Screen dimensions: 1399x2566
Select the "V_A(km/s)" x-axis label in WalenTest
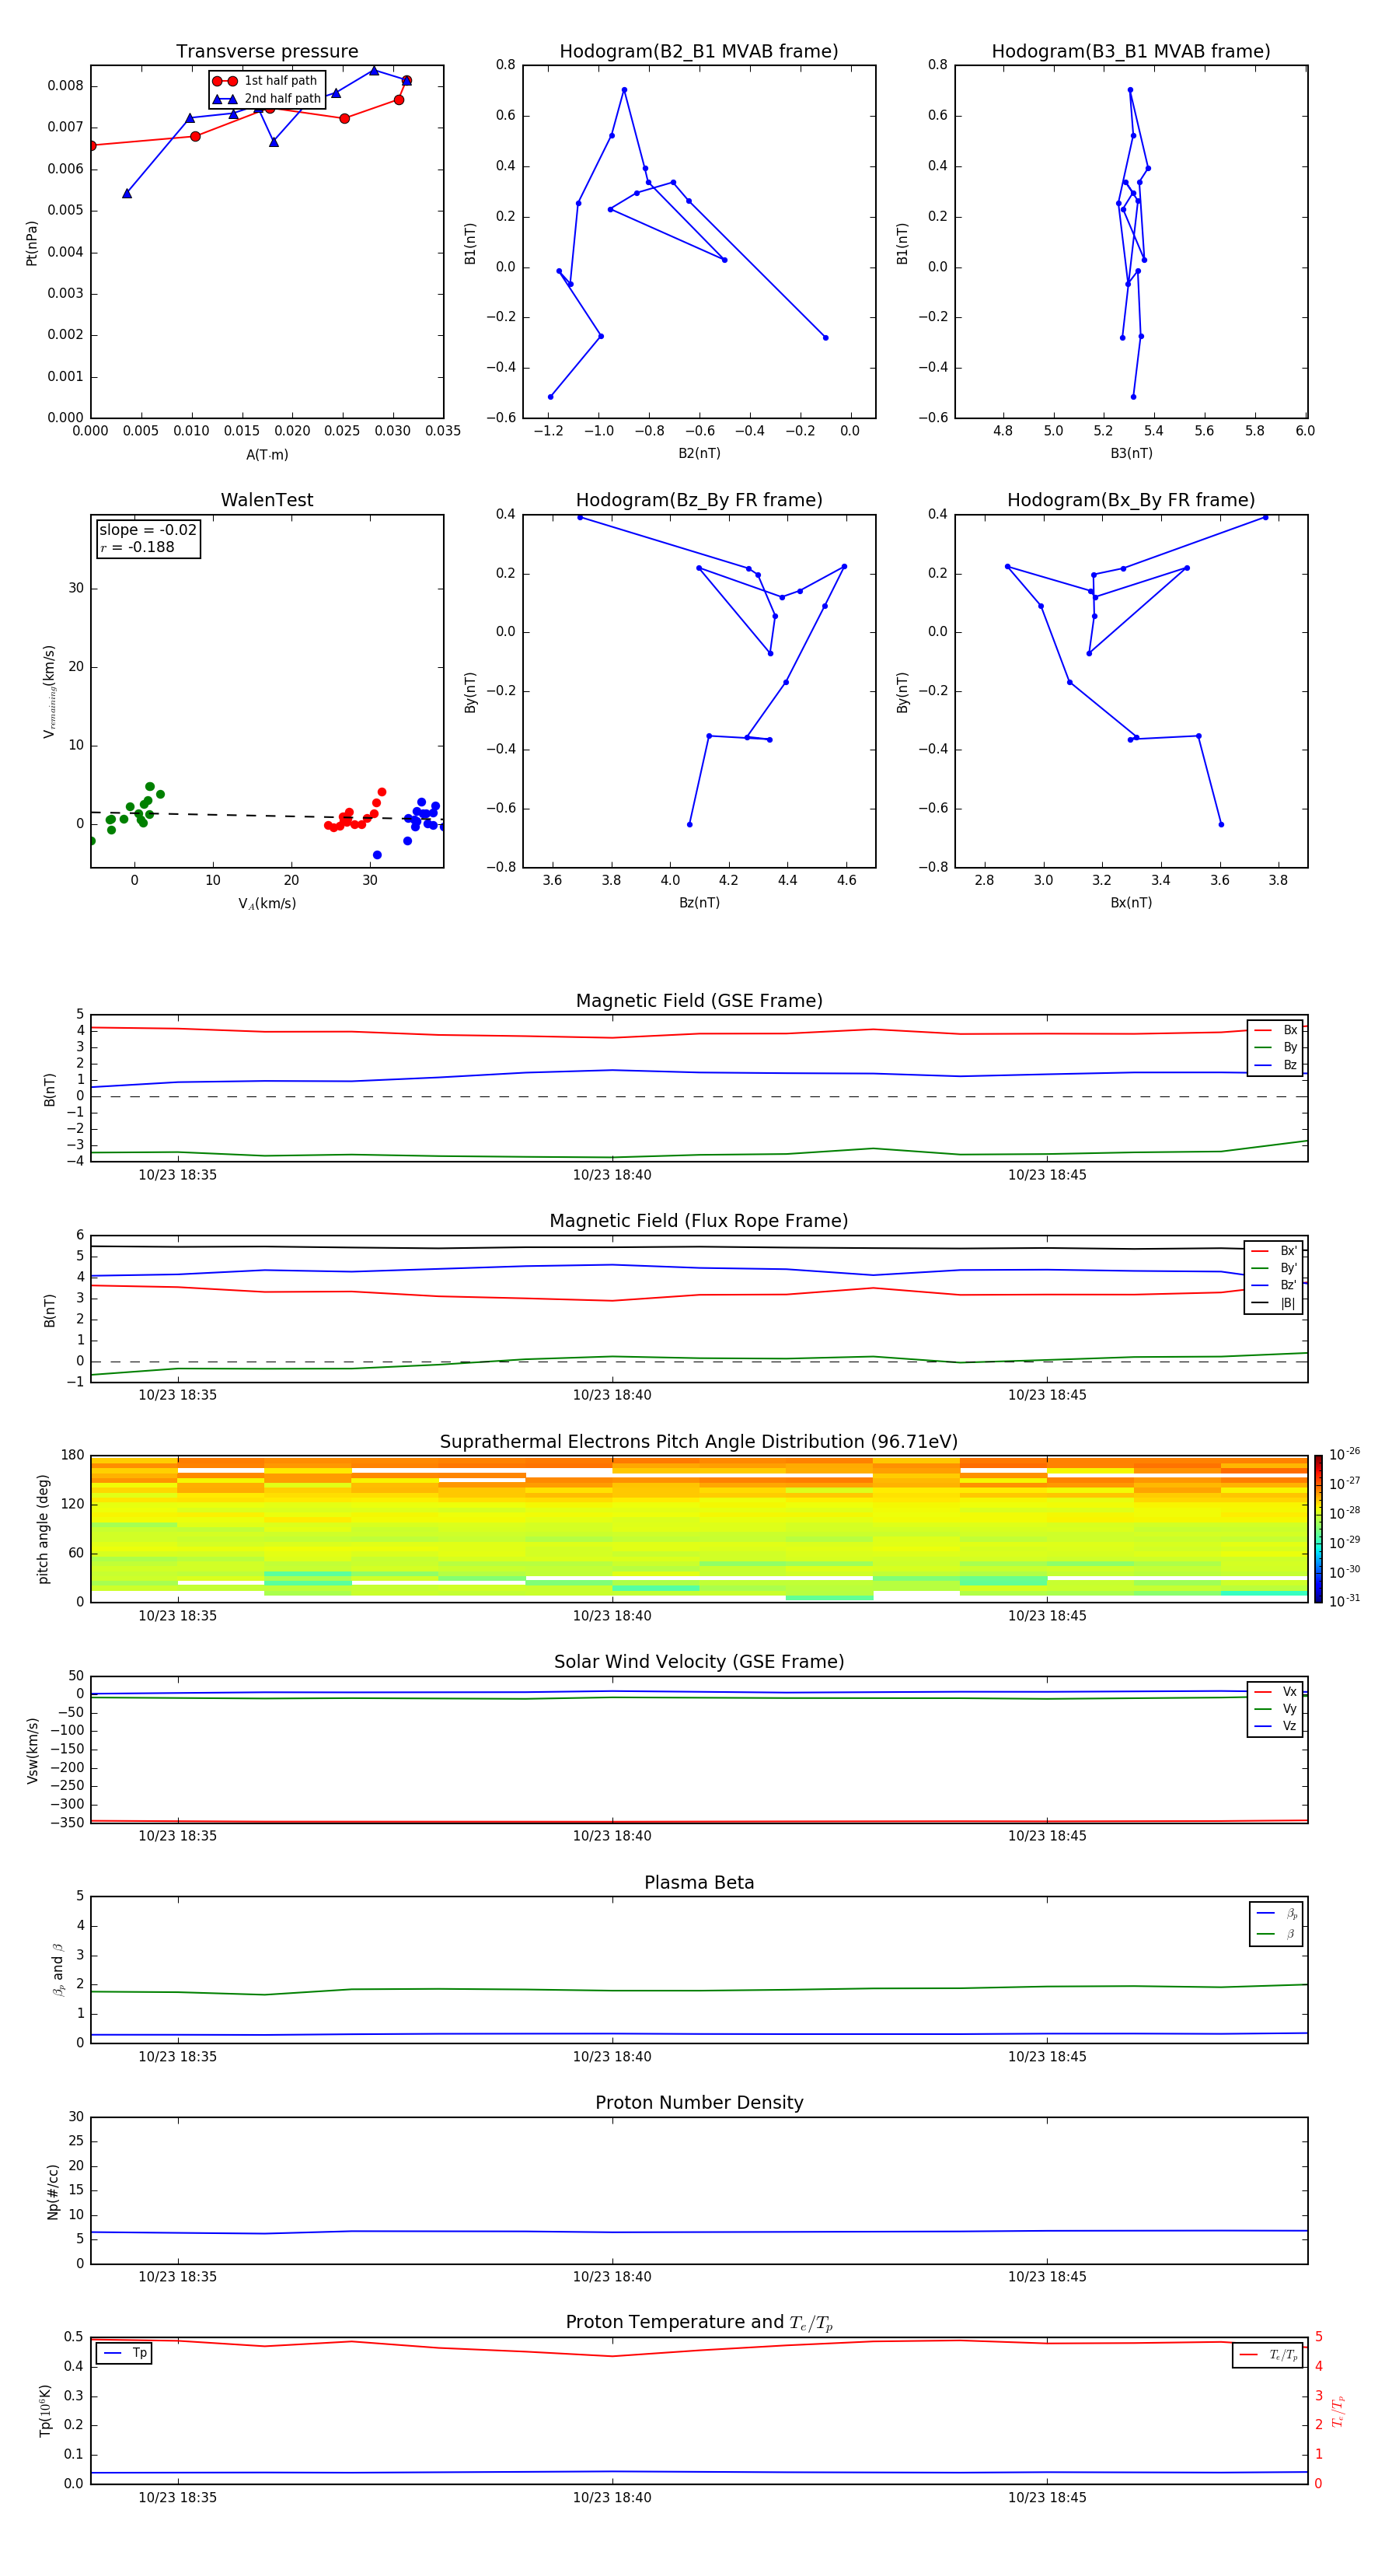pyautogui.click(x=267, y=904)
